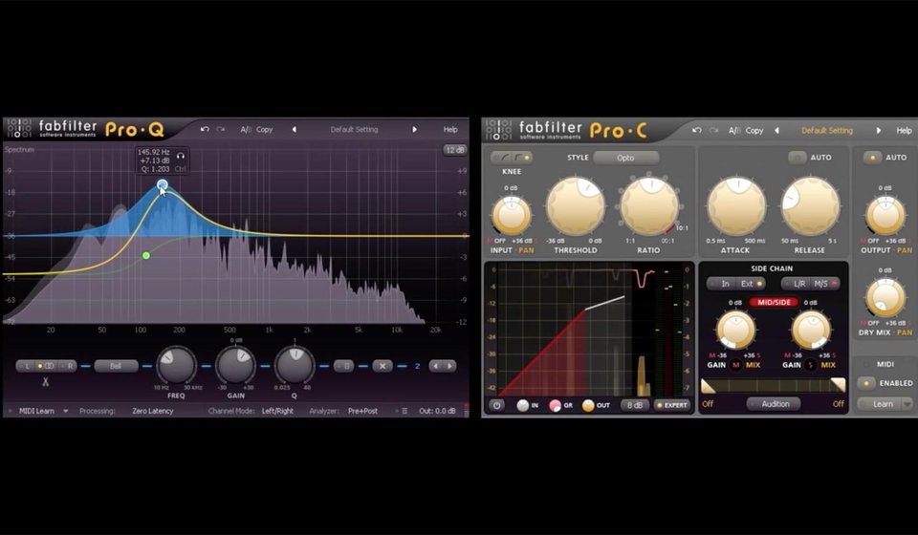Viewport: 918px width, 535px height.
Task: Select the Ext side chain source
Action: pyautogui.click(x=752, y=284)
